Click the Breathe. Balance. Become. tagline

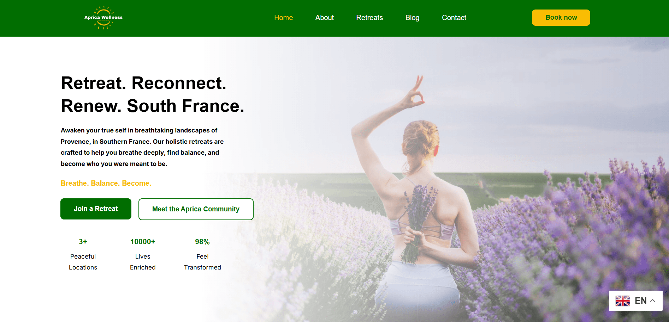pos(106,183)
